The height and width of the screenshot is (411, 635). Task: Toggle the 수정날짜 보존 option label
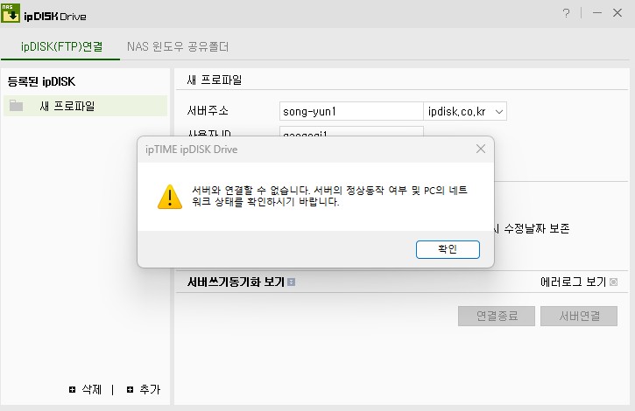click(537, 228)
